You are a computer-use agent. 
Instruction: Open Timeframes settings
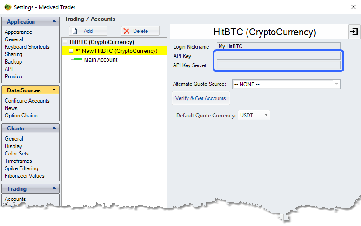pos(18,161)
